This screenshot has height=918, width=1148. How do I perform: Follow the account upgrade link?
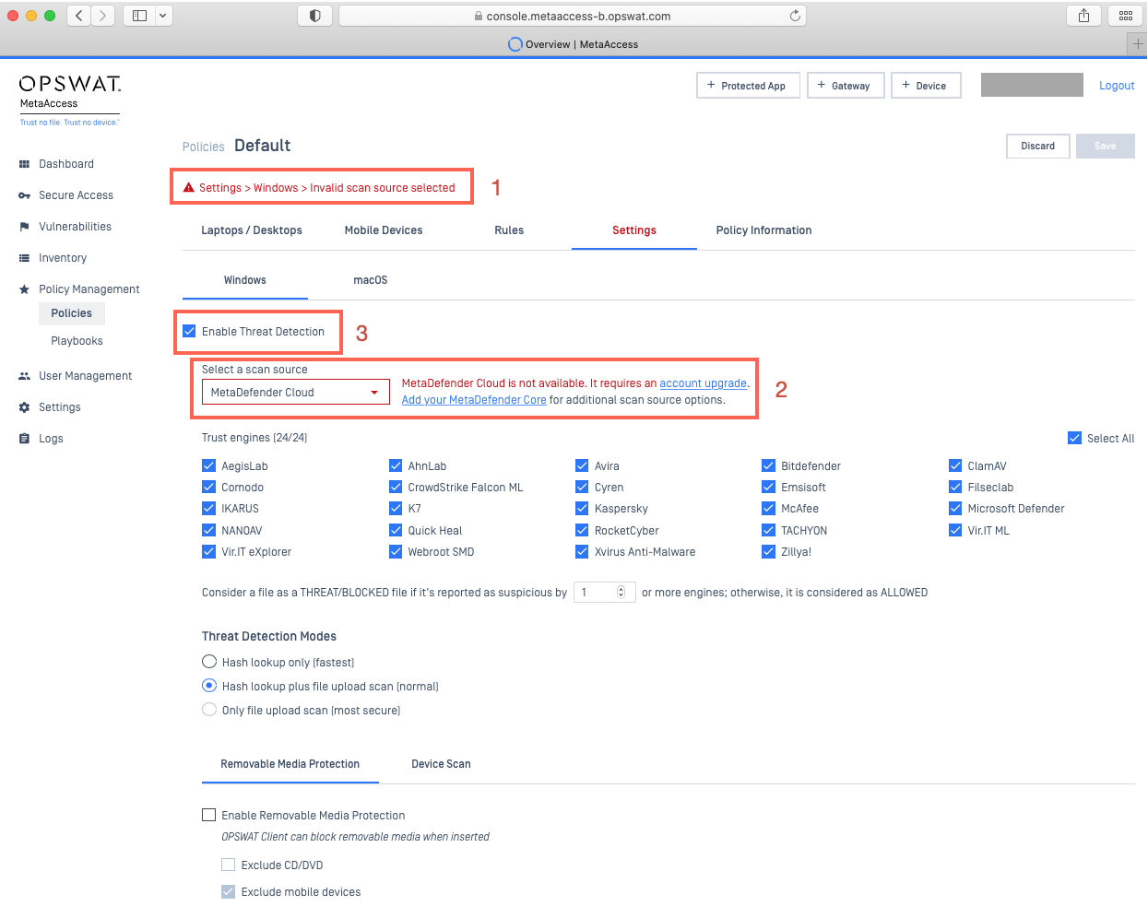[x=704, y=383]
